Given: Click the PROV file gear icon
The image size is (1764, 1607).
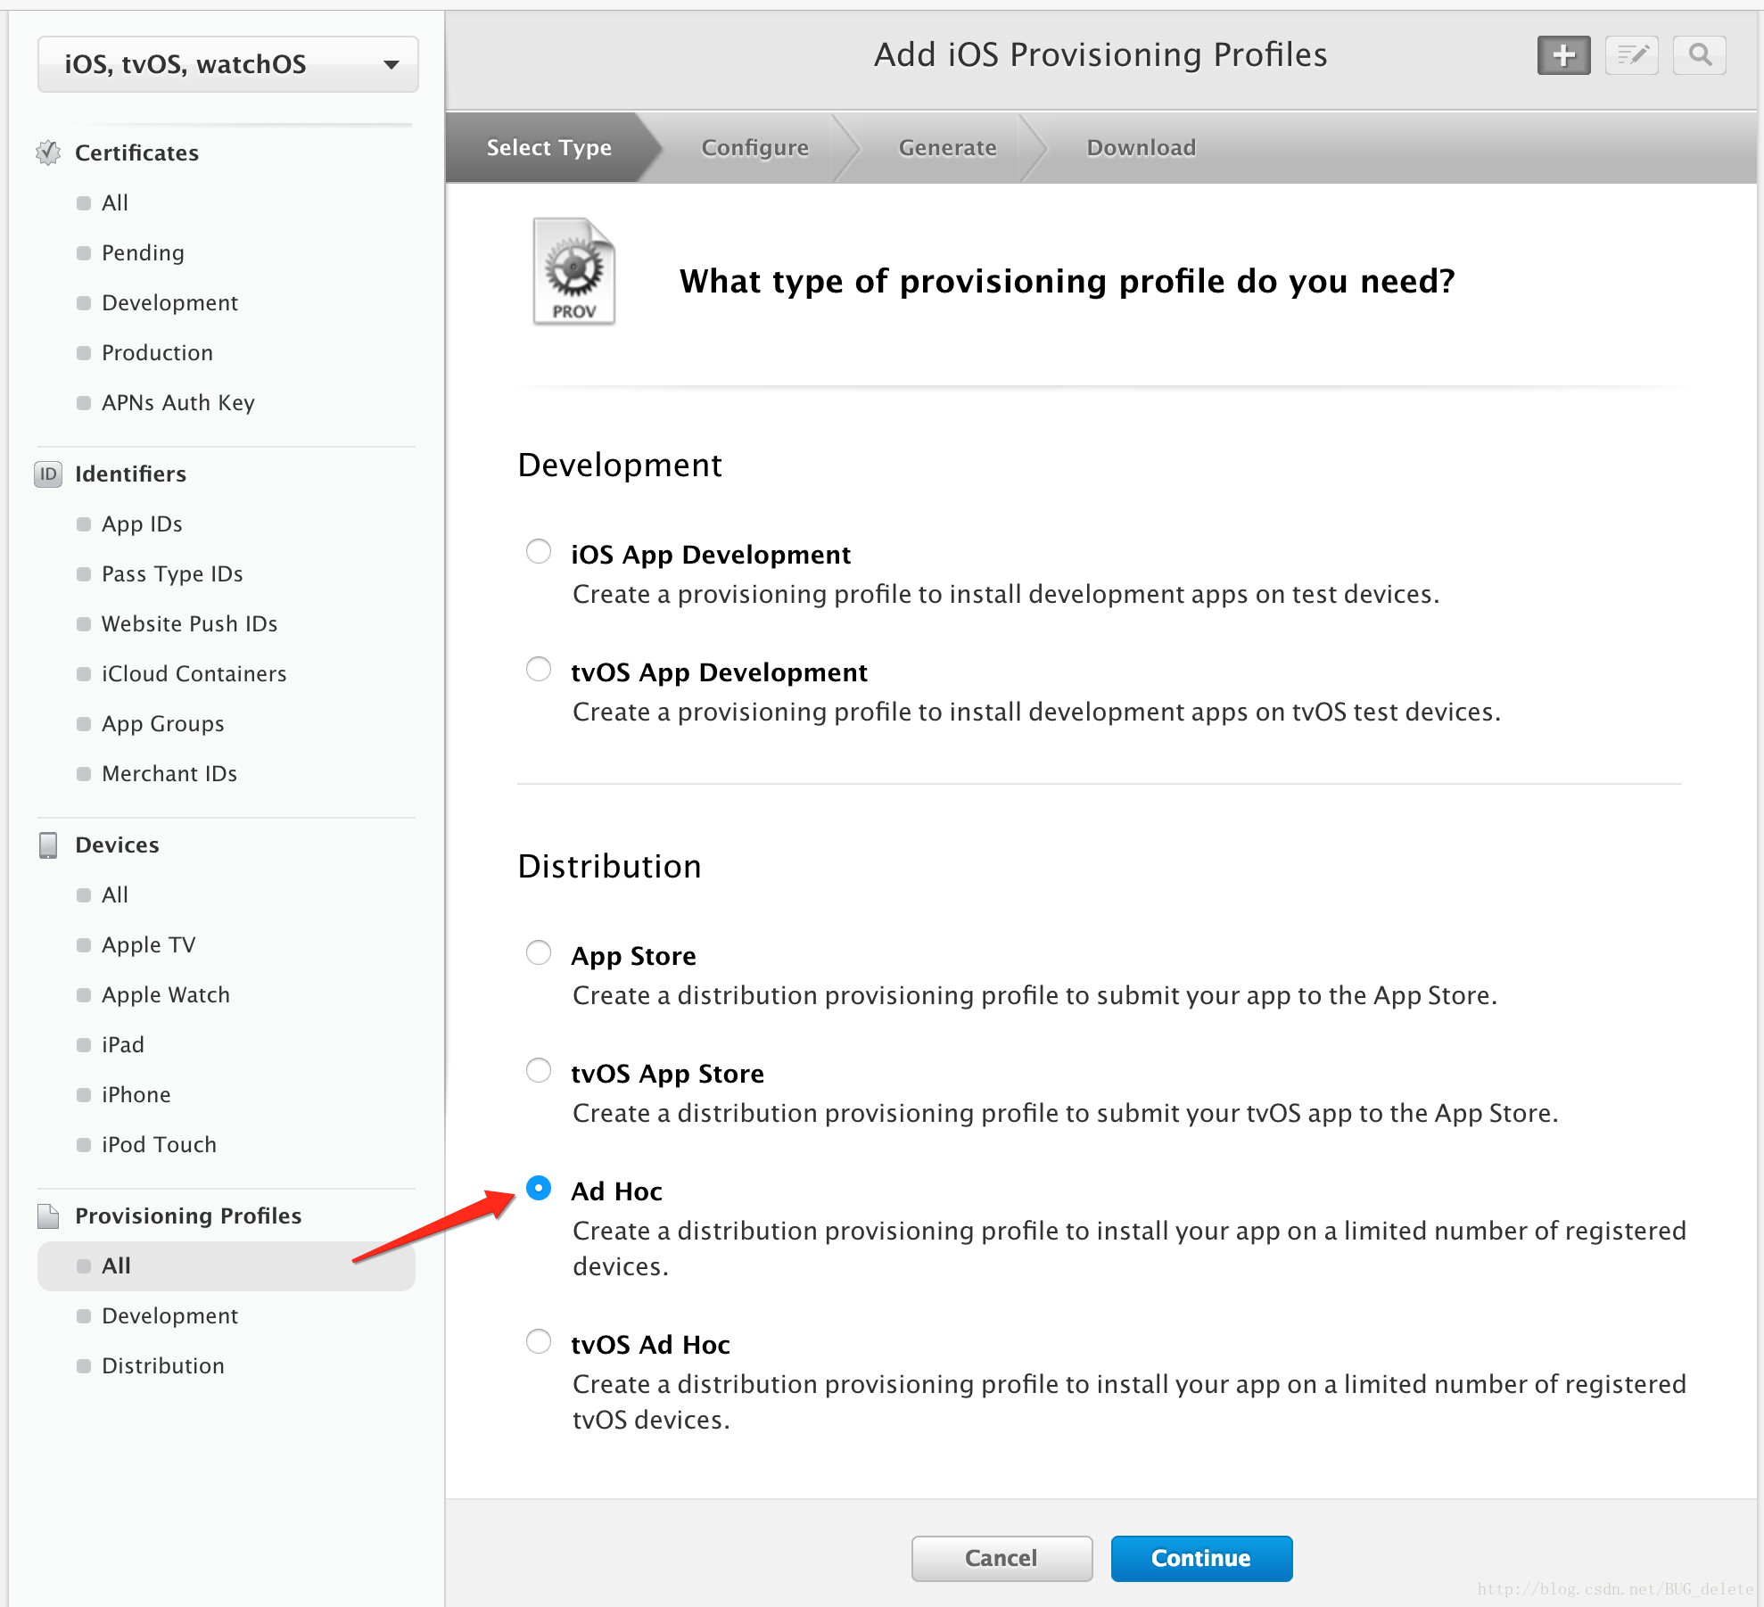Looking at the screenshot, I should coord(573,271).
